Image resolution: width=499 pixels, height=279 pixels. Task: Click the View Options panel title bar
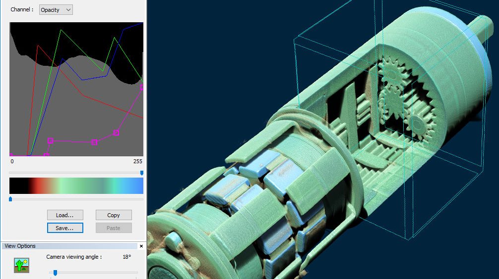(69, 246)
